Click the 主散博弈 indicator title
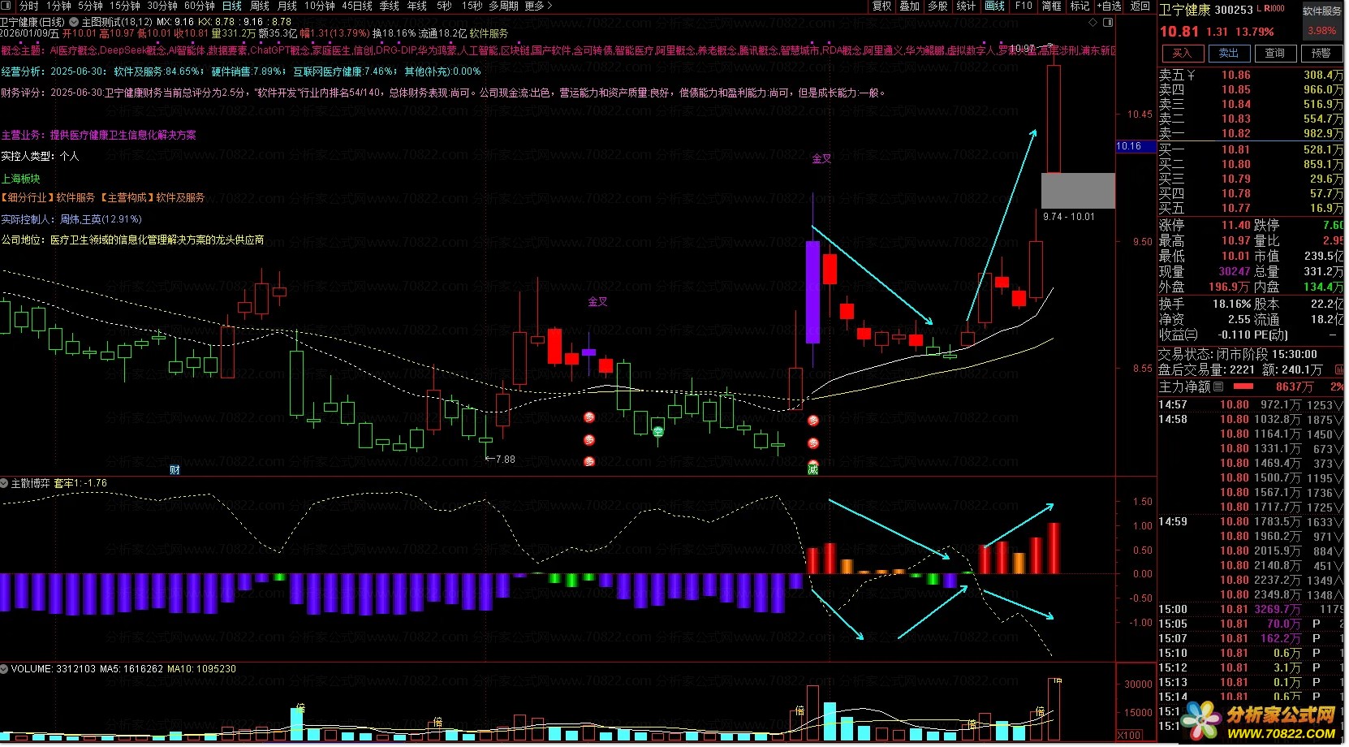Viewport: 1349px width, 747px height. pyautogui.click(x=31, y=483)
